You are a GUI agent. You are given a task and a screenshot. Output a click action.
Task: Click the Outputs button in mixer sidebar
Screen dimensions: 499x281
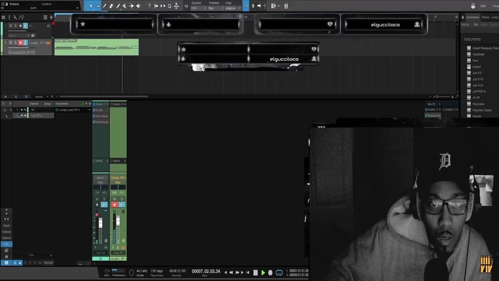(x=6, y=232)
